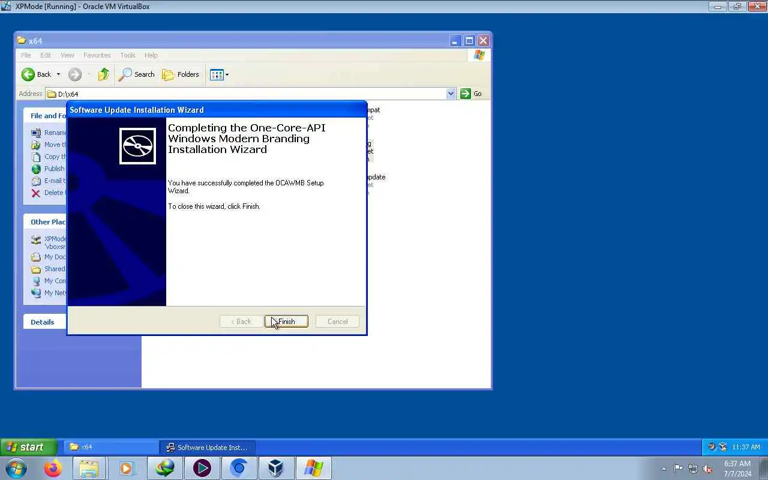Image resolution: width=768 pixels, height=480 pixels.
Task: Click the Cancel button in the wizard
Action: [x=337, y=322]
